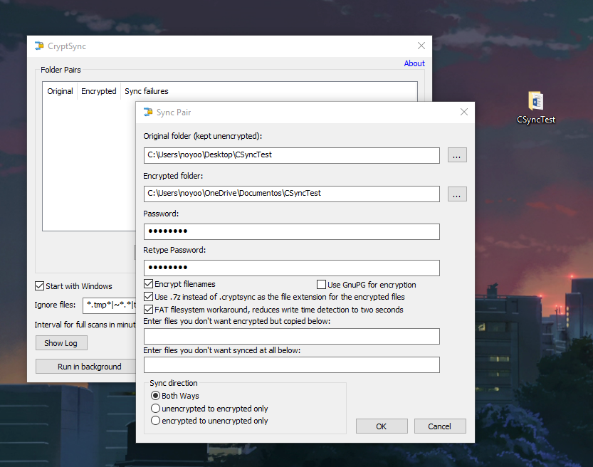
Task: Click the Encrypted column header
Action: (99, 91)
